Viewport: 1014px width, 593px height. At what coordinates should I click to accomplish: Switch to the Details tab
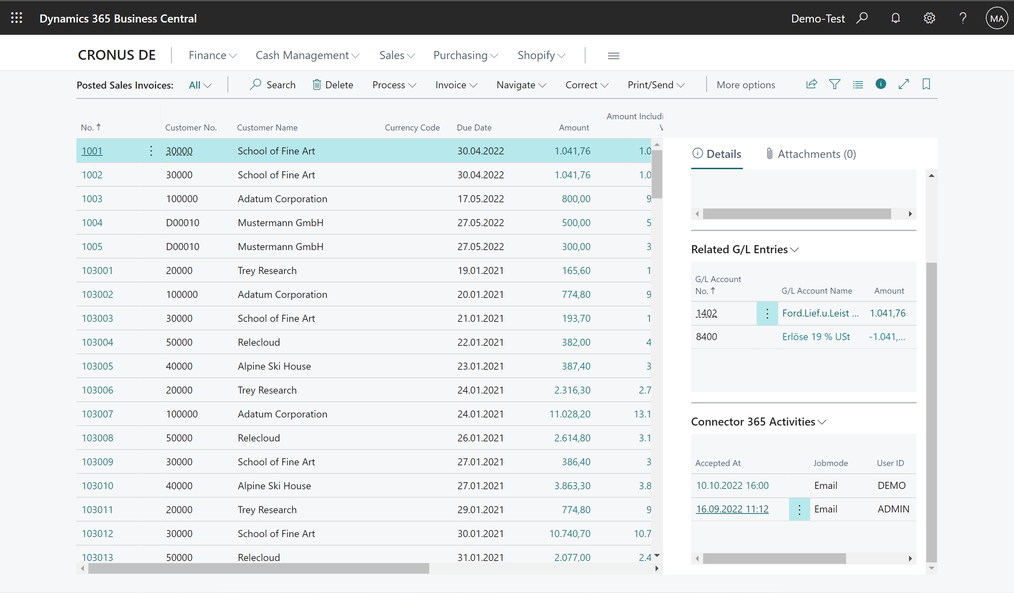tap(716, 154)
